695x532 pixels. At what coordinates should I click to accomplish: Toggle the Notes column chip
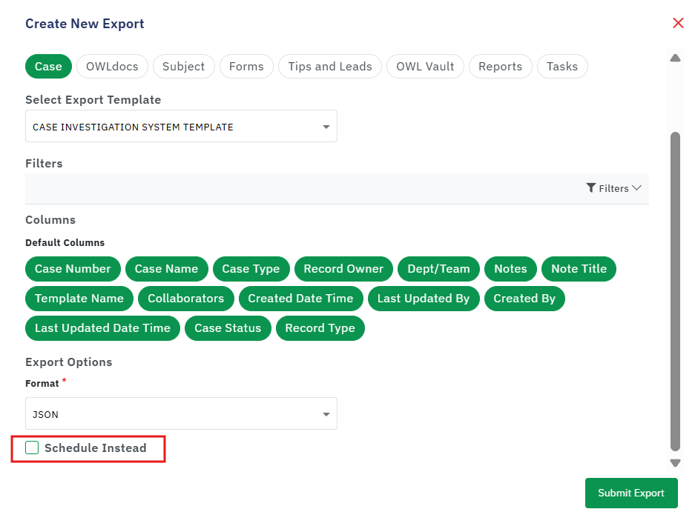pyautogui.click(x=510, y=269)
